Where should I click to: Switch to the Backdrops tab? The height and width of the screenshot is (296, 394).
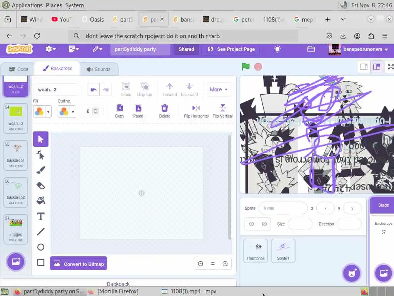click(58, 69)
